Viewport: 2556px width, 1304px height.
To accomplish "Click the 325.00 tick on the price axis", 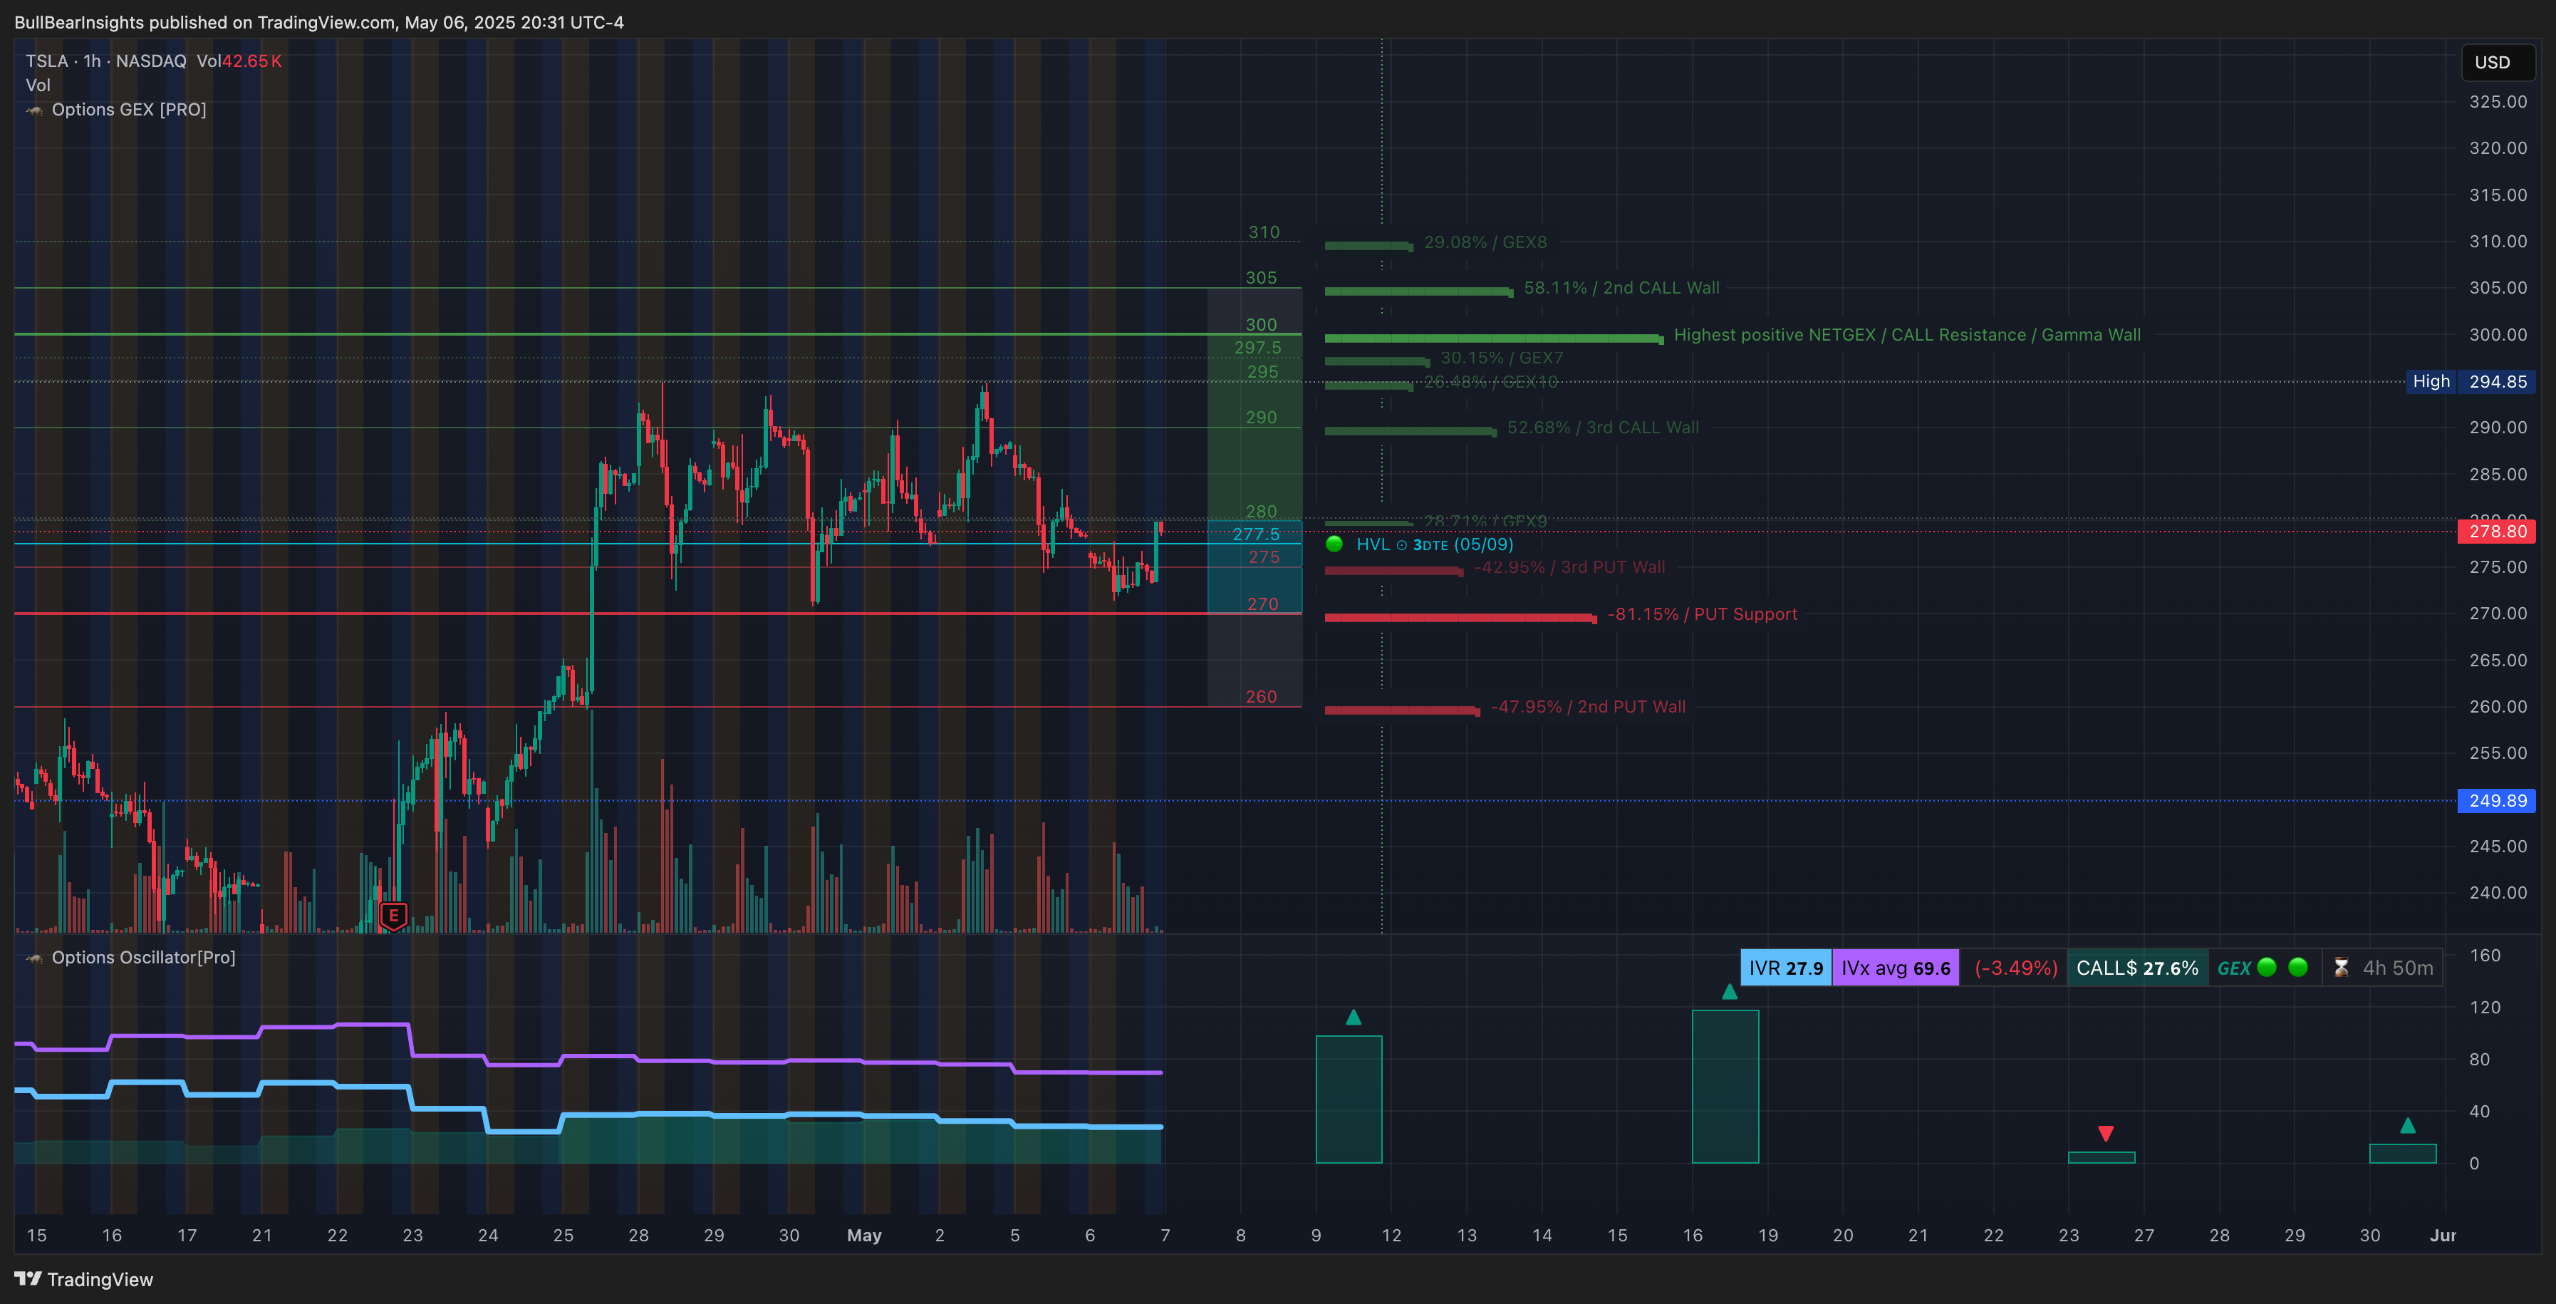I will (2498, 102).
